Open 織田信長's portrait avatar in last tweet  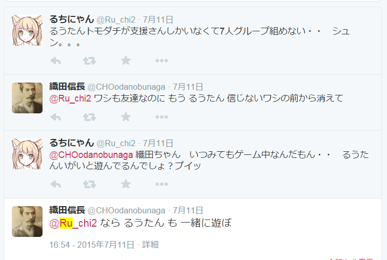tap(27, 222)
